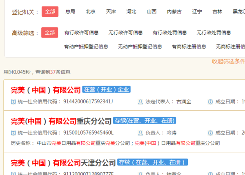Select 全部 in 登记机关 filter
Viewport: 245px width, 175px height.
click(x=50, y=11)
